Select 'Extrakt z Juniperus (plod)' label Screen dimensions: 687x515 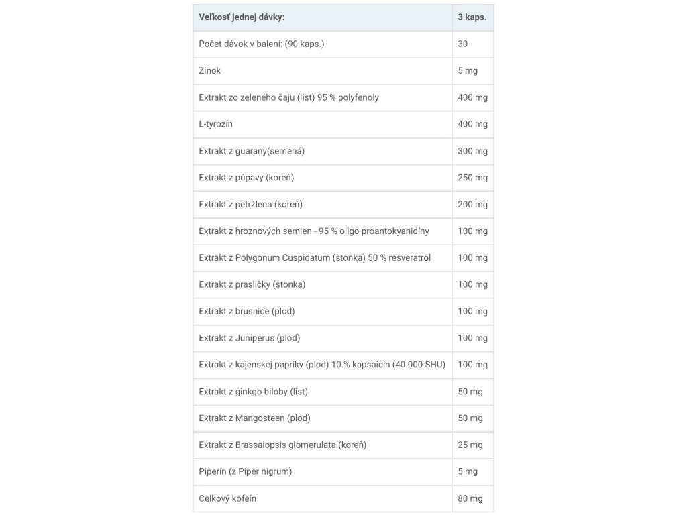250,338
